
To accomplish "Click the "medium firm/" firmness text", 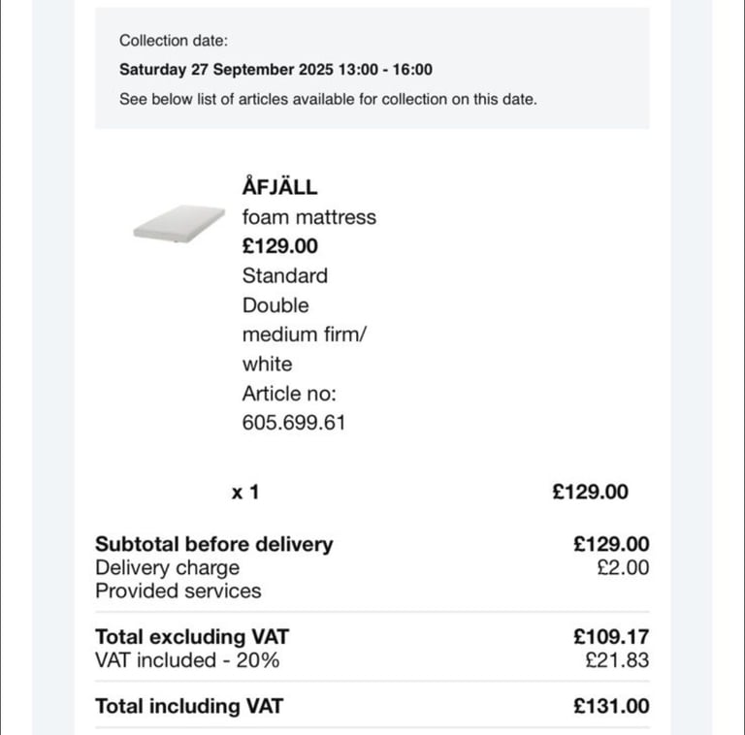I will pos(306,335).
